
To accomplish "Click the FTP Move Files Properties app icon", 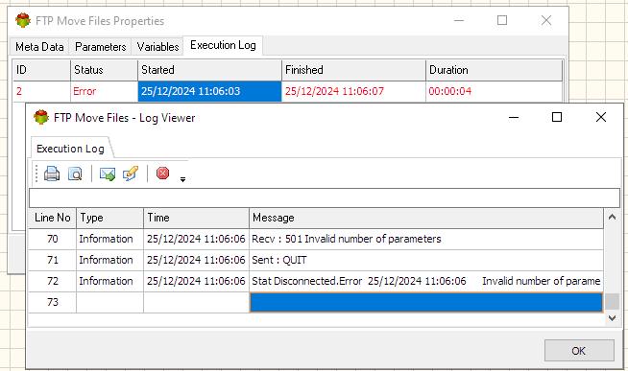I will pyautogui.click(x=23, y=20).
